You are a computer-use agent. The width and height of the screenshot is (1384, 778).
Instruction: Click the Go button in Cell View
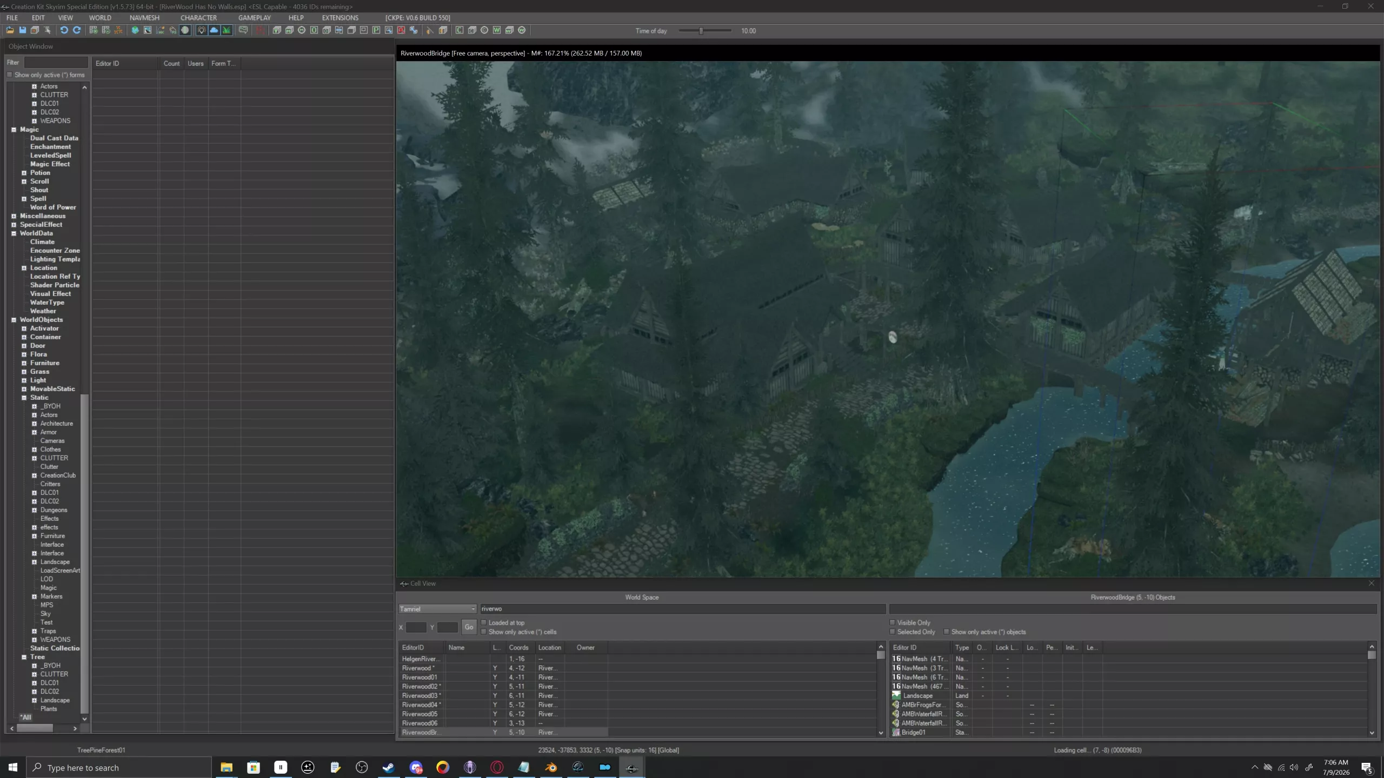coord(469,627)
